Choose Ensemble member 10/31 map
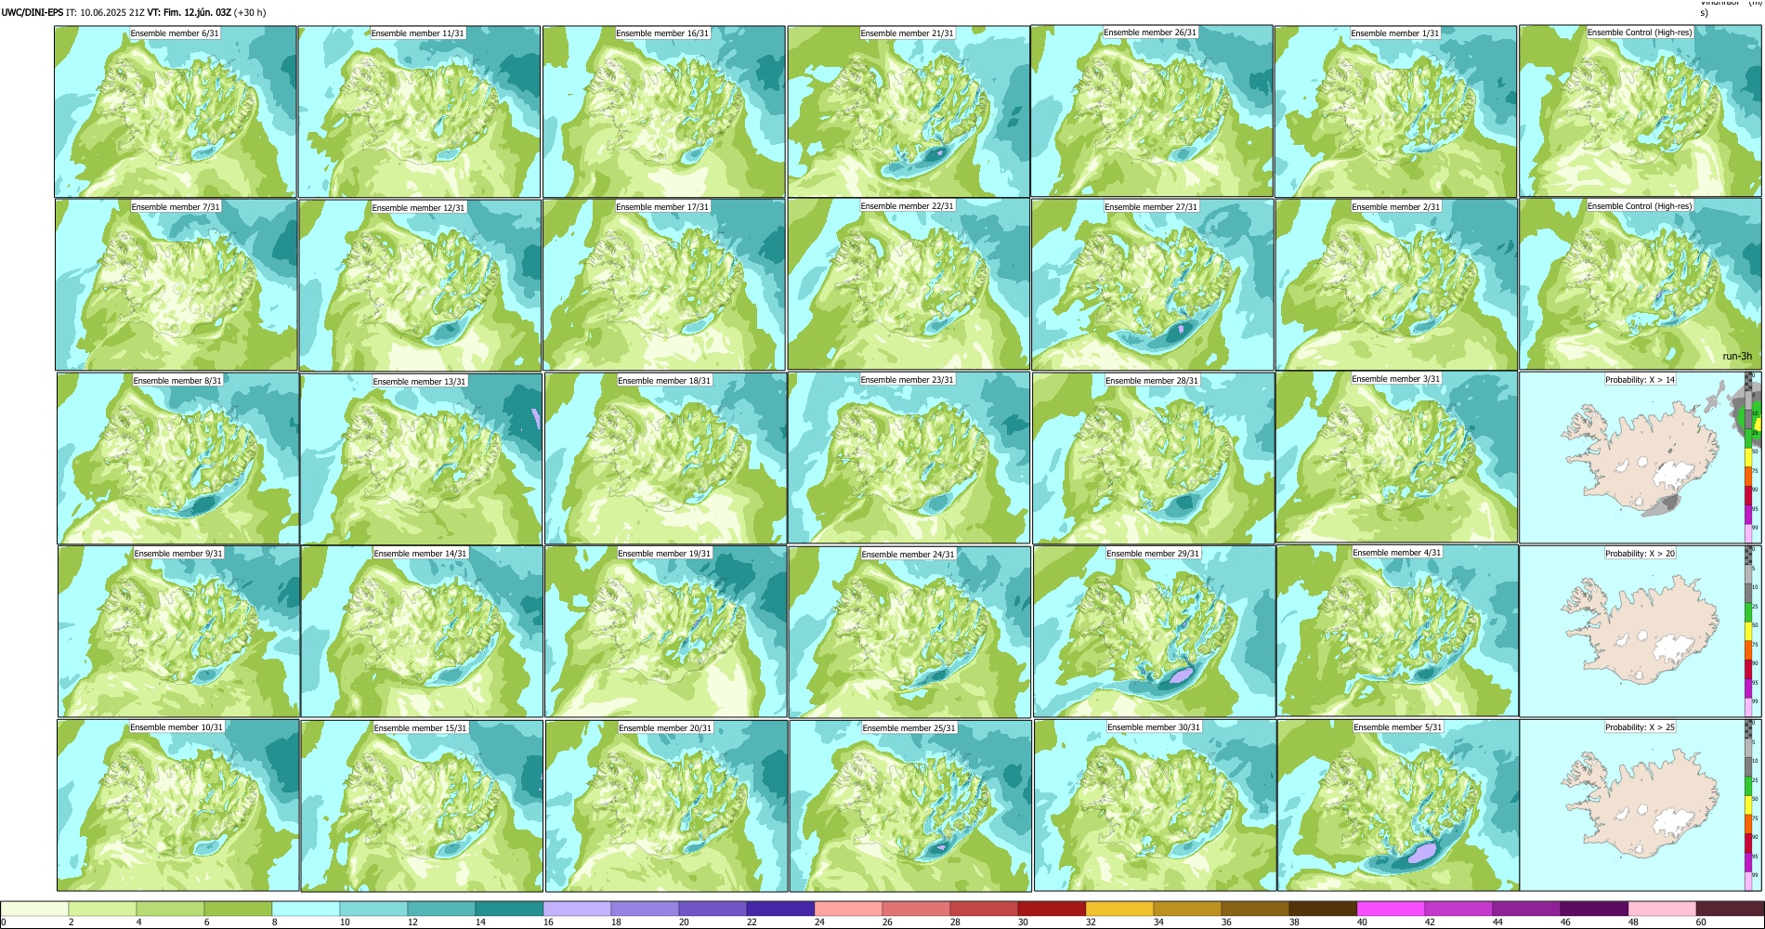 pos(178,805)
